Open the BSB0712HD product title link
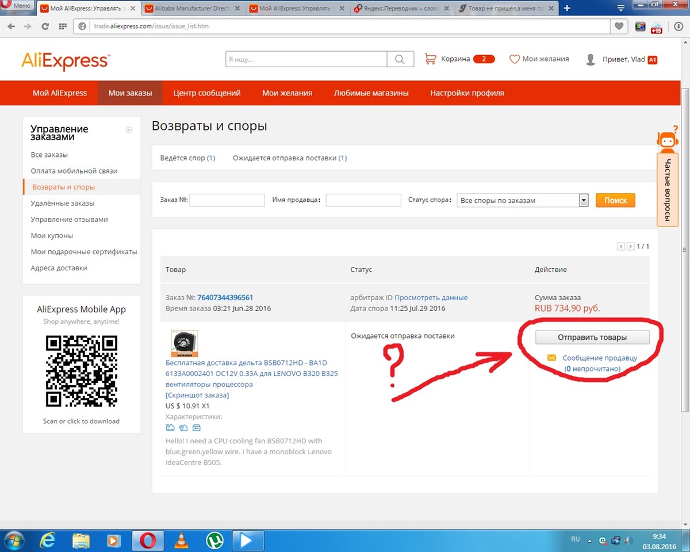This screenshot has height=552, width=690. (252, 374)
